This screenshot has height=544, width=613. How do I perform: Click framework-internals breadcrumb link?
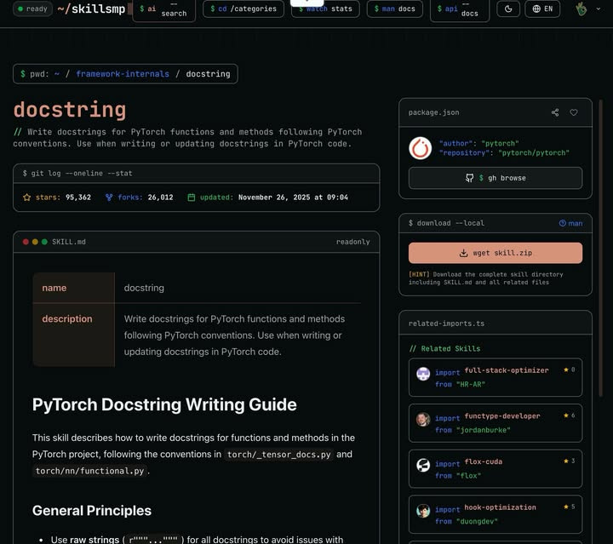pos(123,74)
